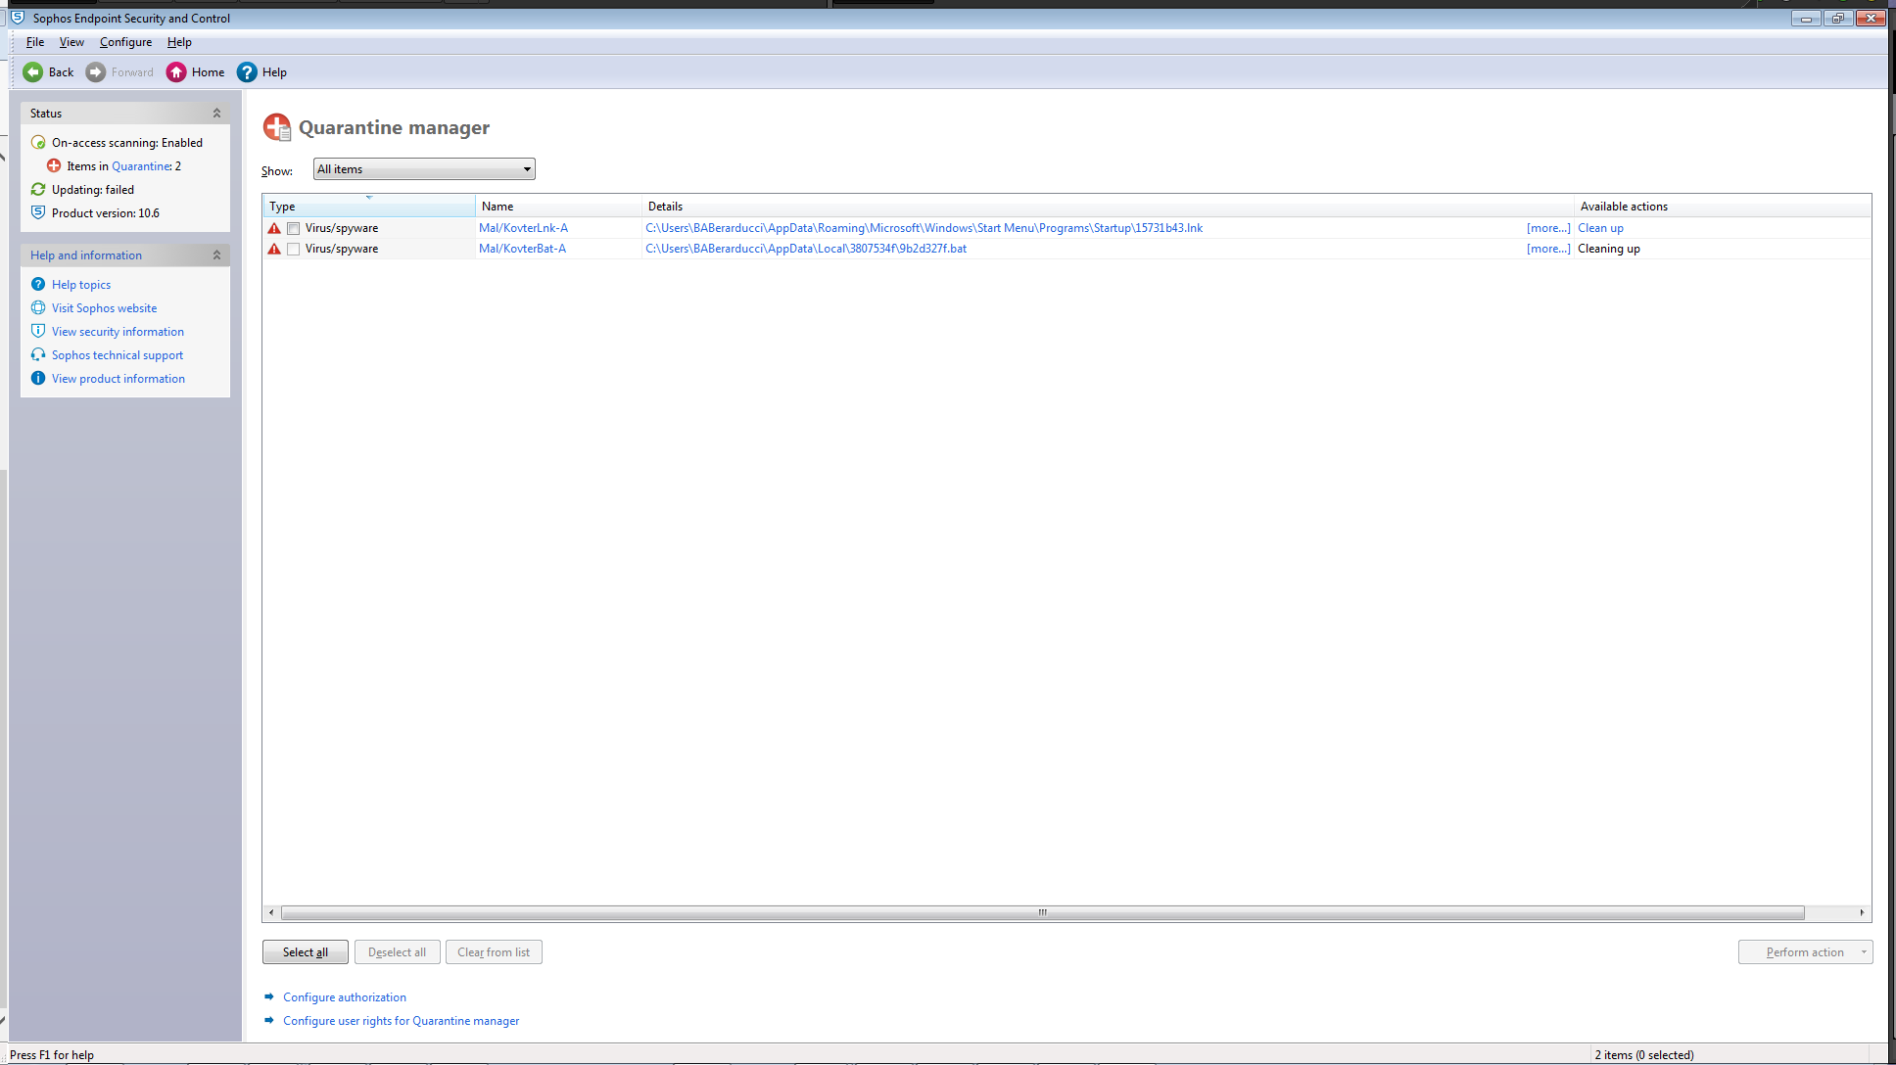This screenshot has height=1065, width=1896.
Task: Click the View security information shield icon
Action: (38, 332)
